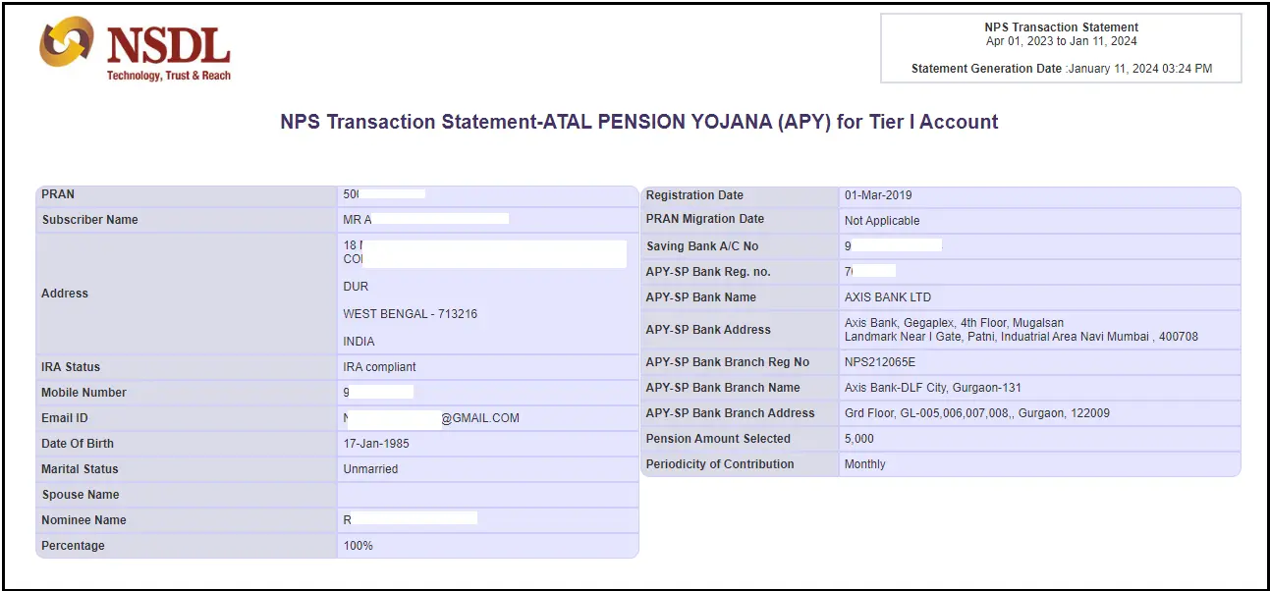Click the 100% percentage value
1270x591 pixels.
pyautogui.click(x=358, y=546)
